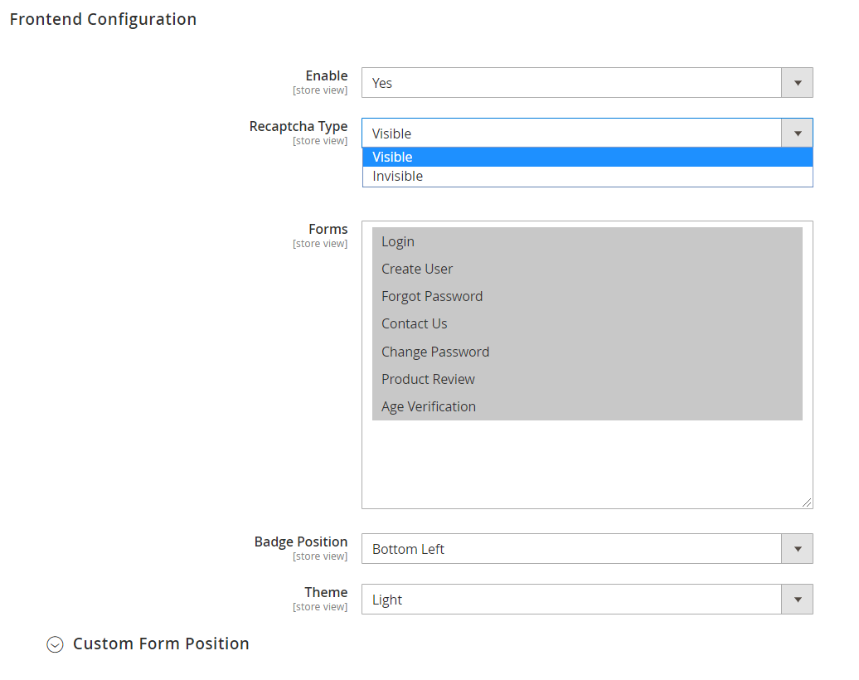Click the Forms box resize handle
The width and height of the screenshot is (859, 680).
pos(807,503)
